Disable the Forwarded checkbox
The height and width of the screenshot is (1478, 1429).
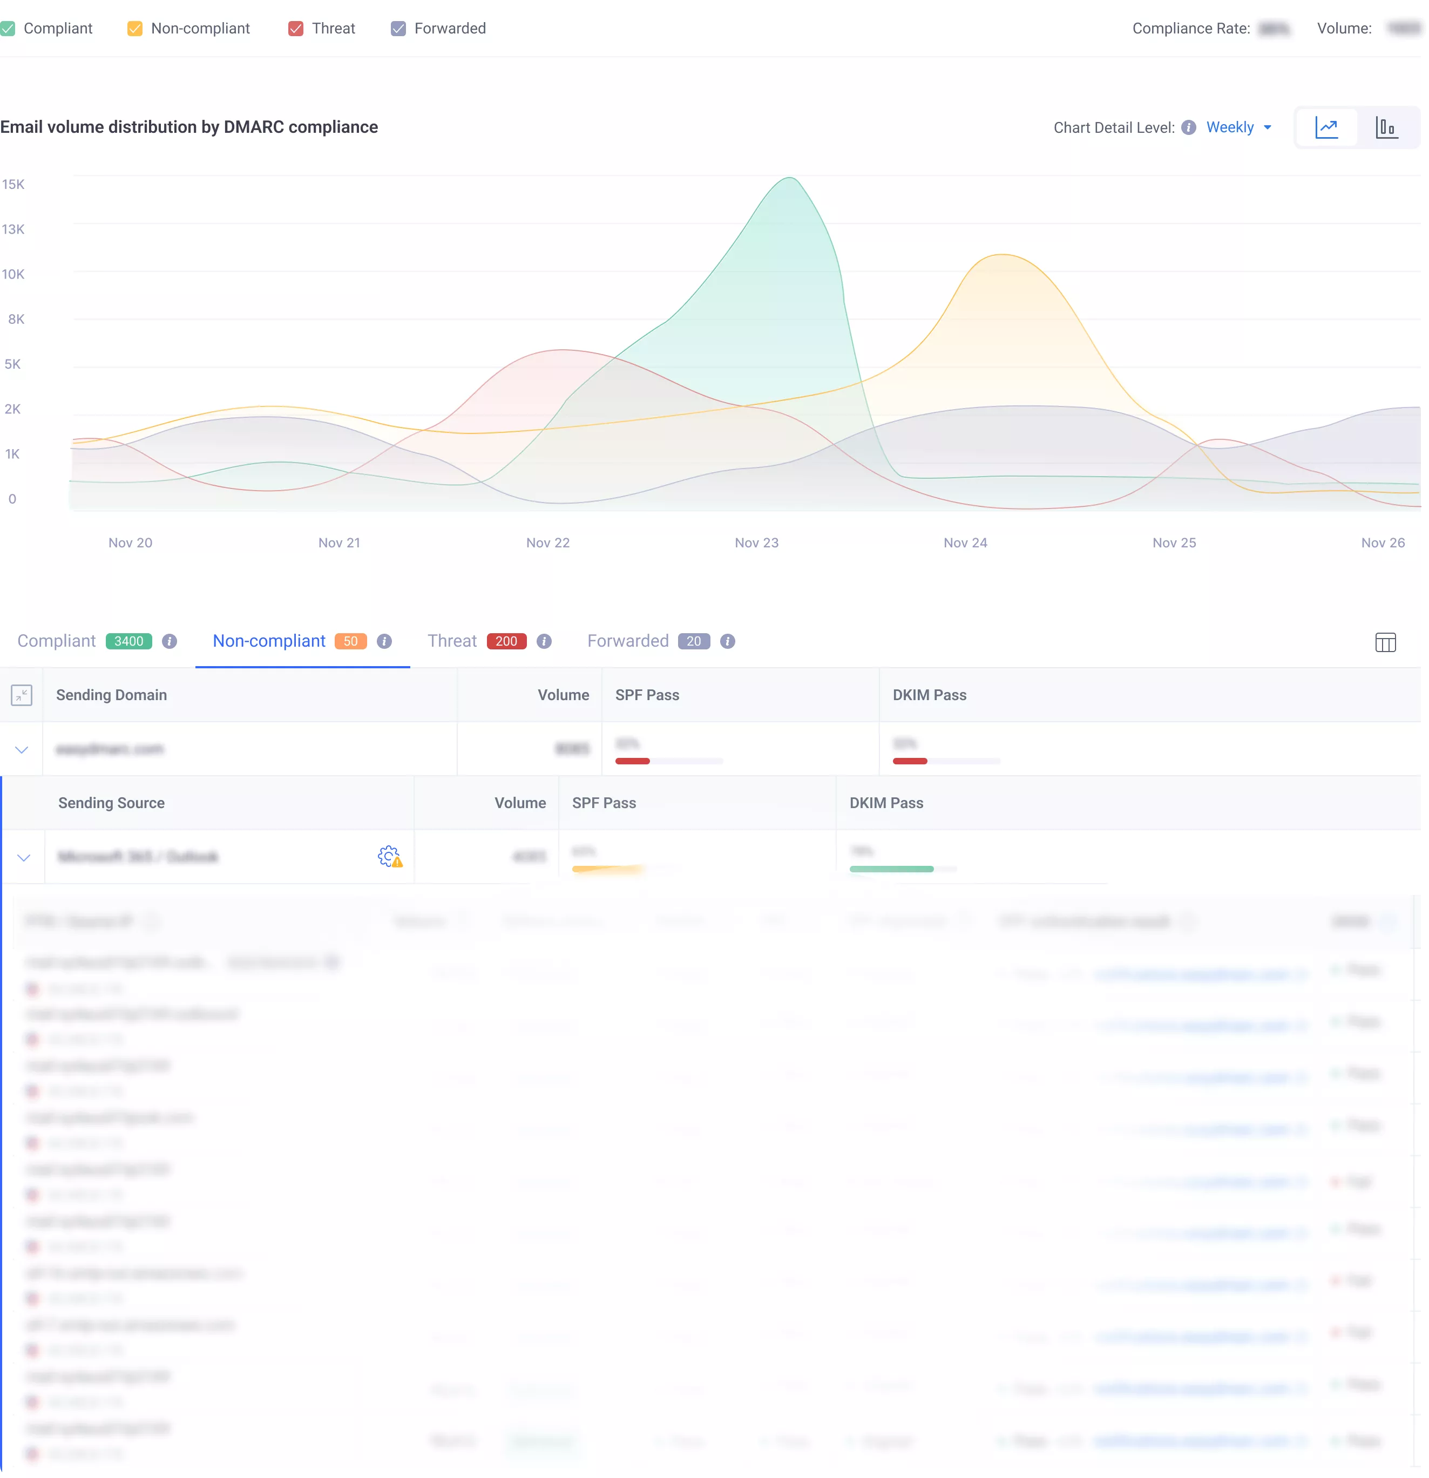(x=398, y=28)
